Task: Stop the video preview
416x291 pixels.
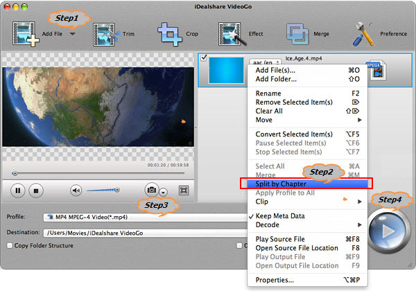Action: [36, 191]
